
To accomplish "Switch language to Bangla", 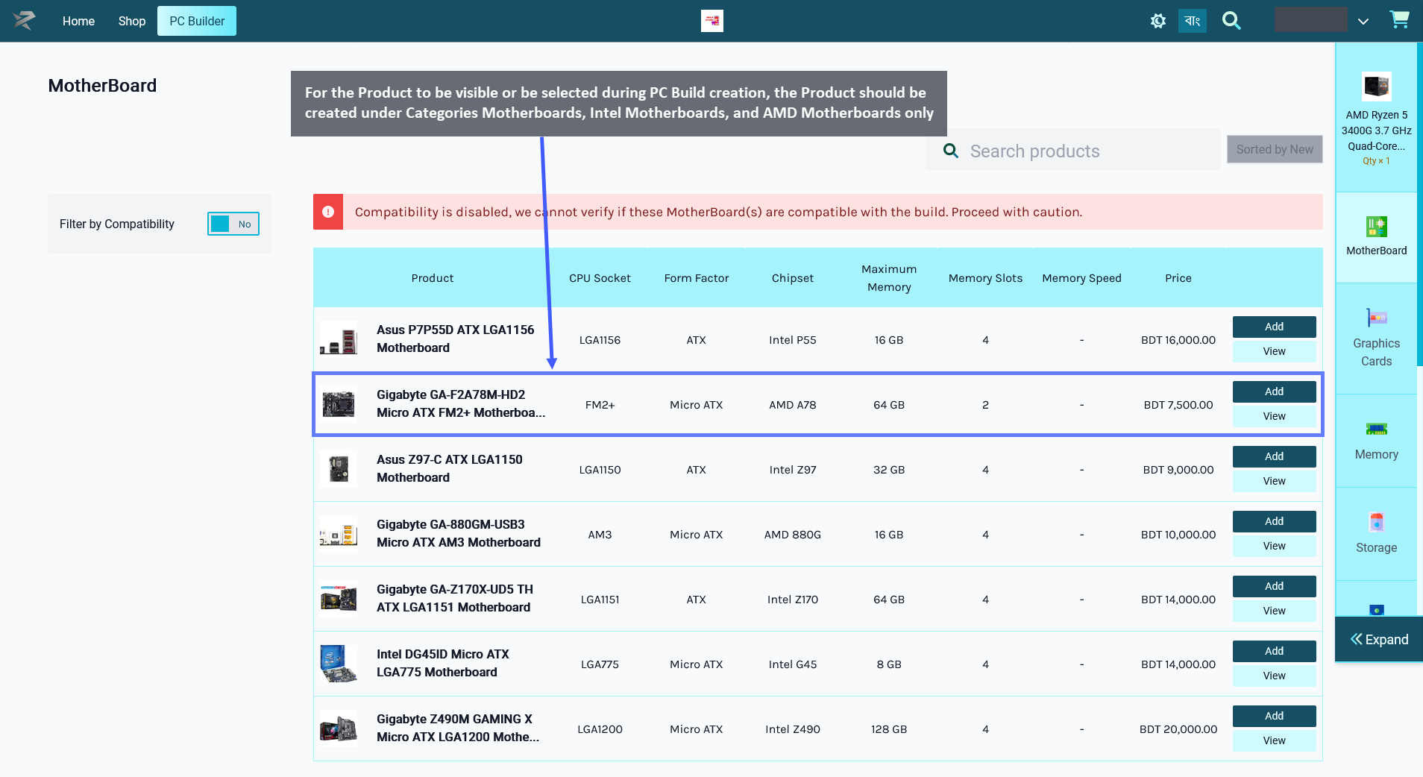I will [x=1192, y=21].
